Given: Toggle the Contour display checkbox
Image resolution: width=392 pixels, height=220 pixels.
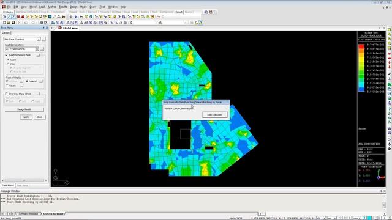Looking at the screenshot, I should [x=7, y=81].
